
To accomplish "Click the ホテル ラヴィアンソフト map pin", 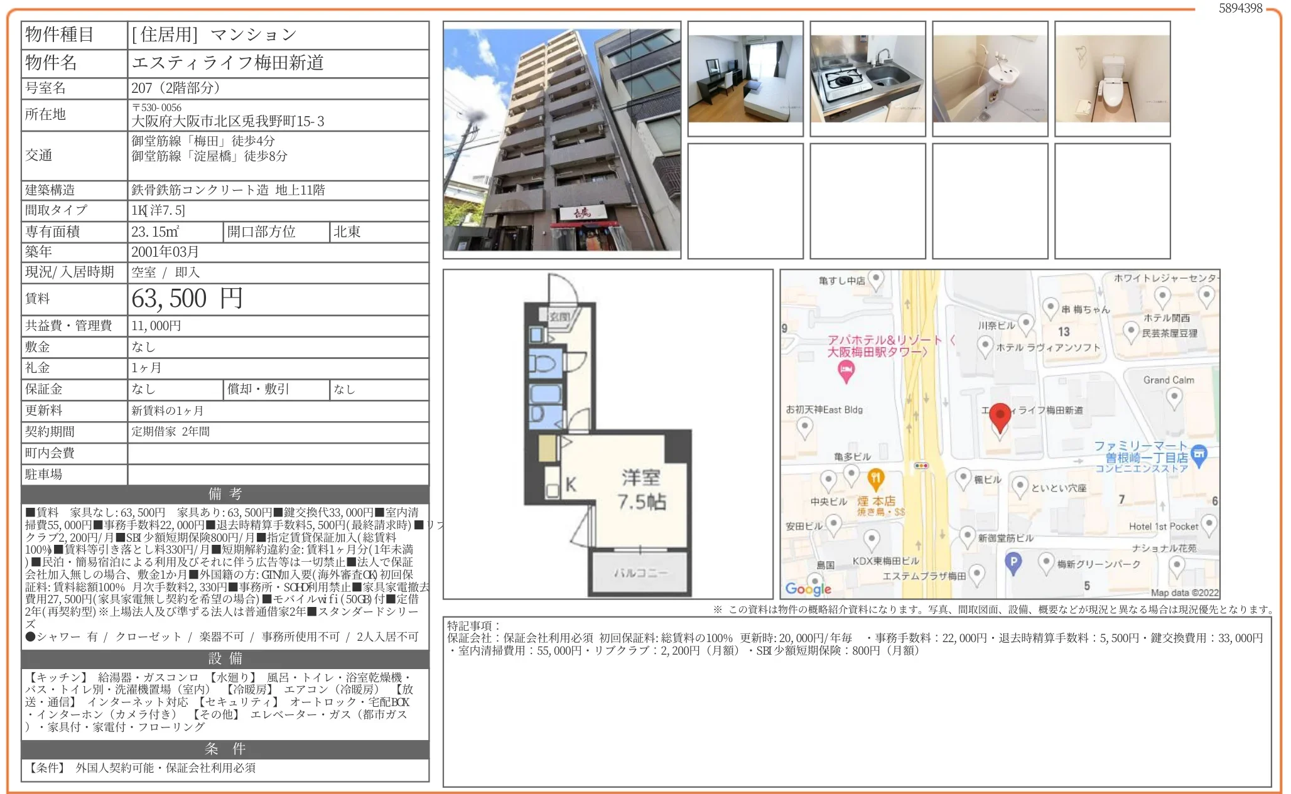I will [x=985, y=346].
